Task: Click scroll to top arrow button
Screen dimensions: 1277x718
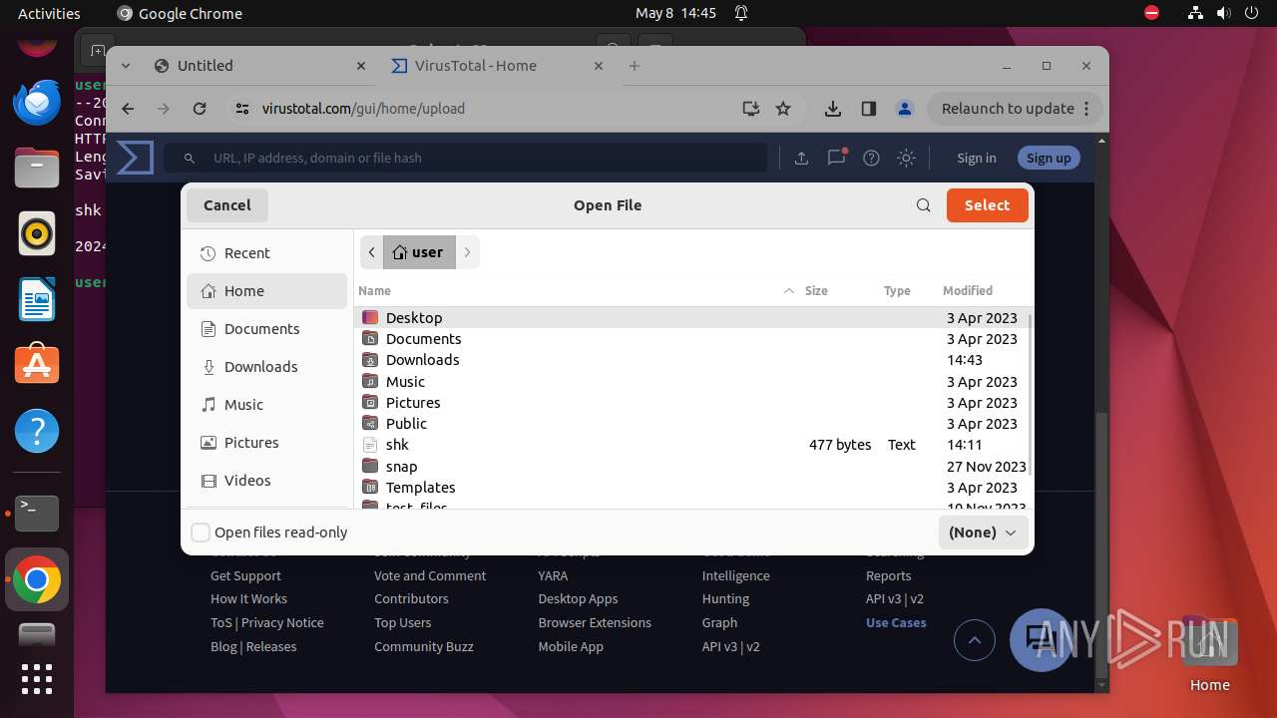Action: 975,640
